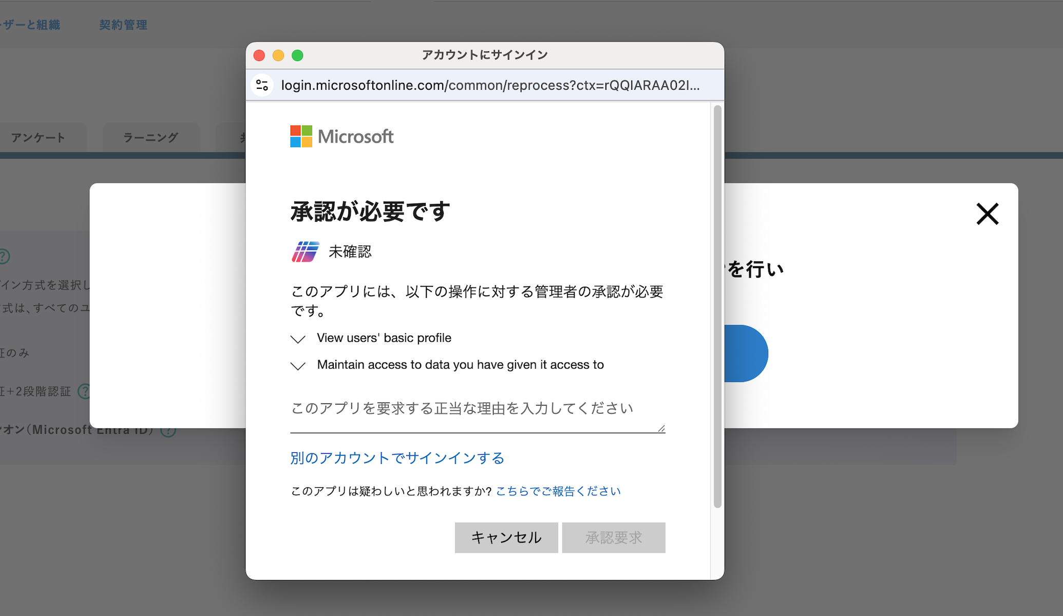Expand "Maintain access to data" permission
The image size is (1063, 616).
pyautogui.click(x=298, y=365)
